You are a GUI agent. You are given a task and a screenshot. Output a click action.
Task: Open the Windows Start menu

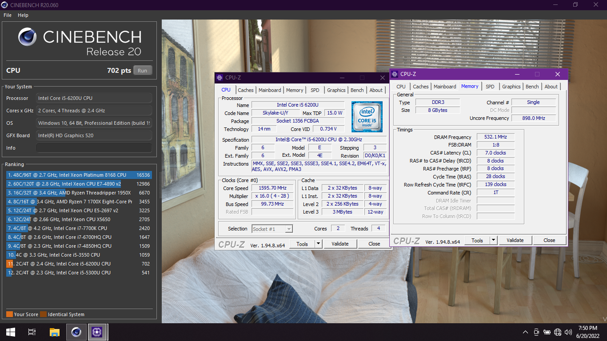tap(11, 332)
